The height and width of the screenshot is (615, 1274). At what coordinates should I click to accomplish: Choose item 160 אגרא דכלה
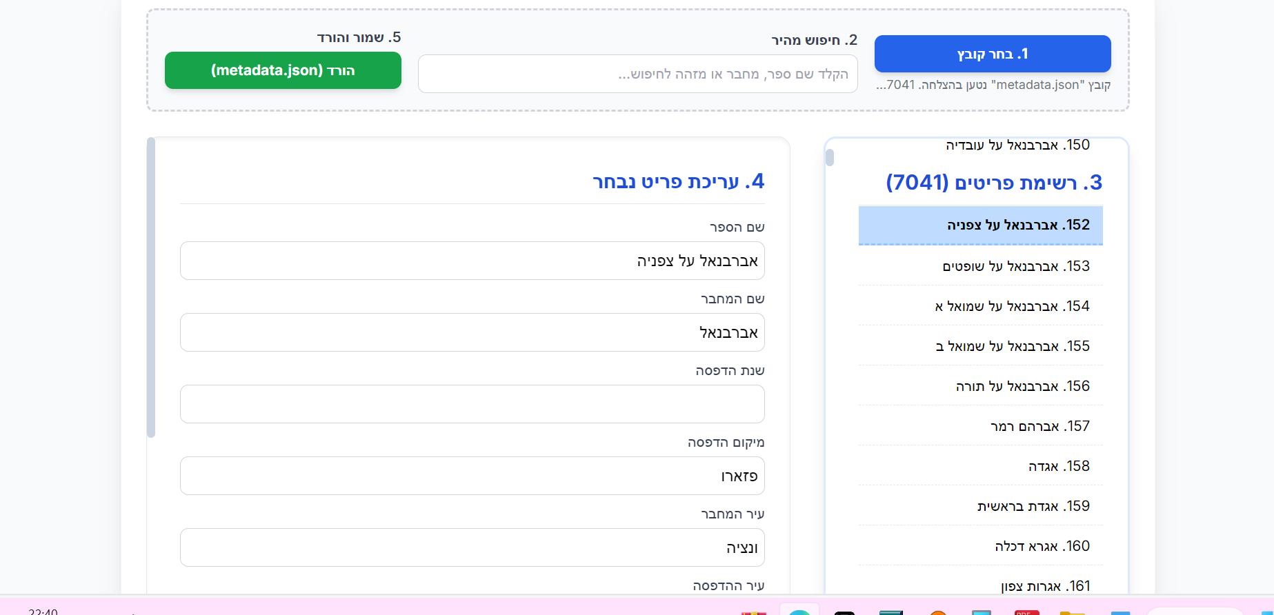980,546
